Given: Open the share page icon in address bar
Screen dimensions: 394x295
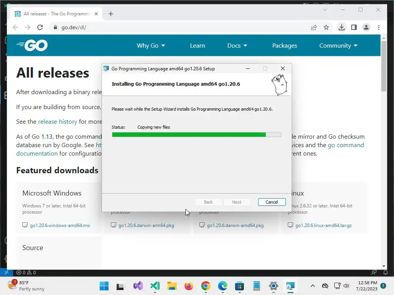Looking at the screenshot, I should click(x=314, y=27).
